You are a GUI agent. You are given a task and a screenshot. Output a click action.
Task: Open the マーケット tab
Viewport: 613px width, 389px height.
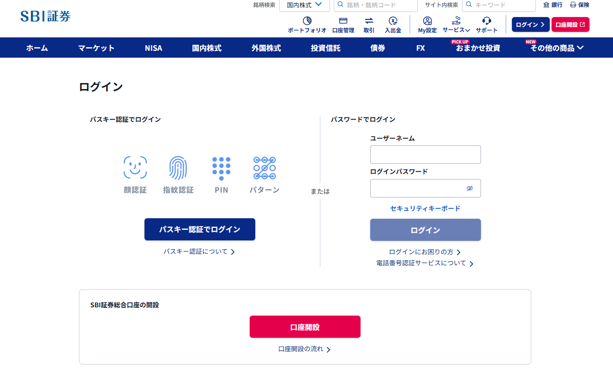click(96, 48)
